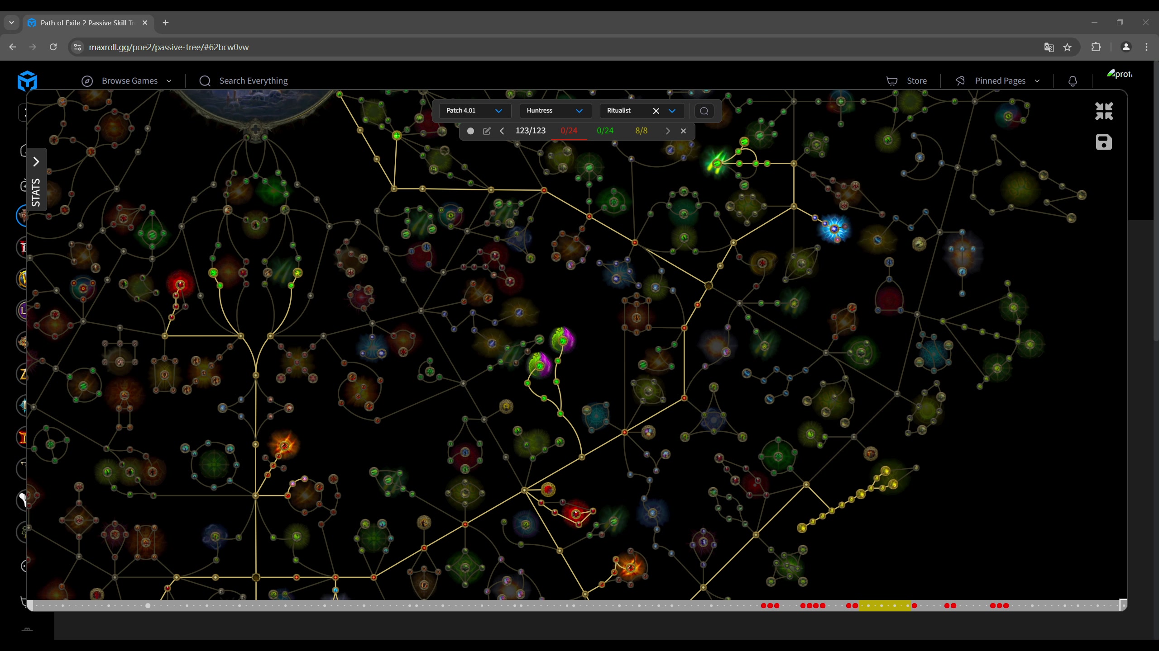The image size is (1159, 651).
Task: View site information icon in address bar
Action: pos(78,47)
